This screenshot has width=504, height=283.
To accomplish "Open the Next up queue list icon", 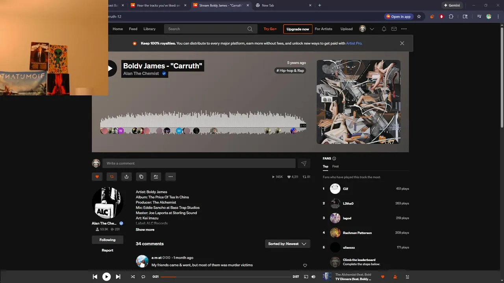I will pyautogui.click(x=408, y=277).
